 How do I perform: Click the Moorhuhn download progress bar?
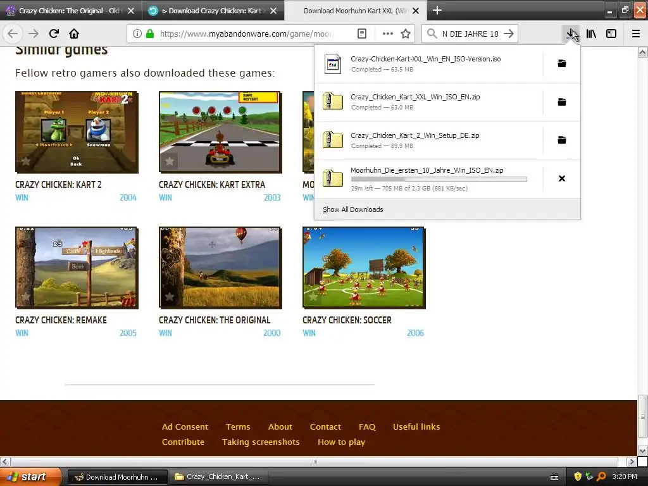click(439, 179)
